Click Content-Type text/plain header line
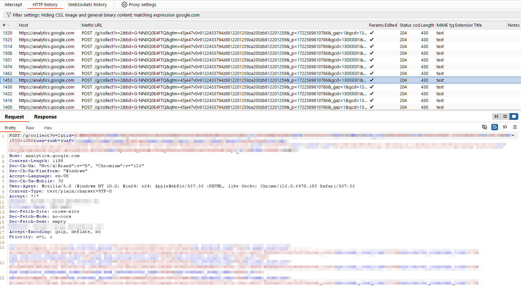 tap(60, 191)
